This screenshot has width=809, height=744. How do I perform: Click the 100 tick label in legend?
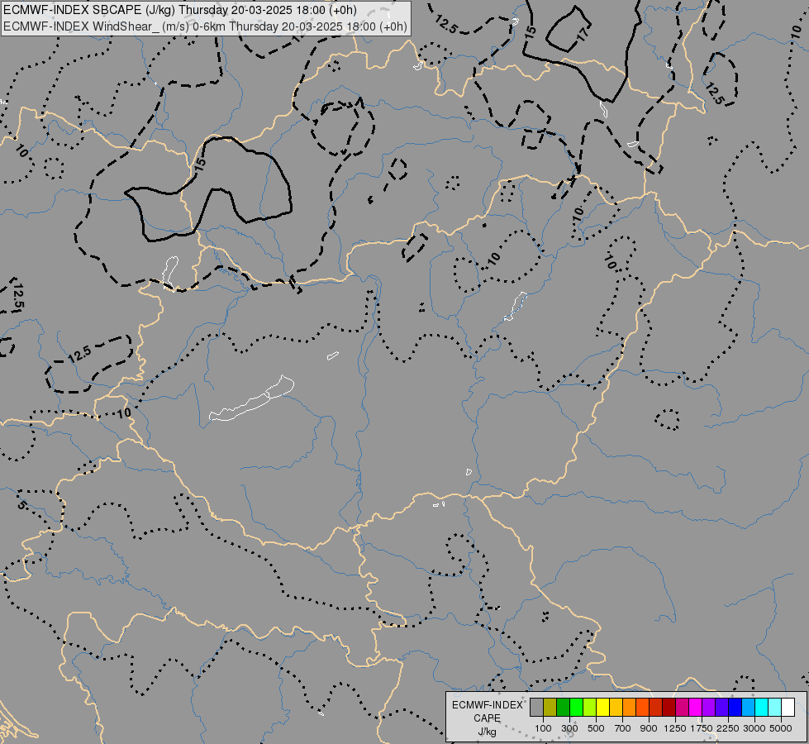coord(543,728)
